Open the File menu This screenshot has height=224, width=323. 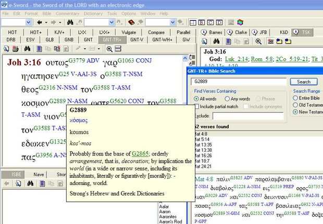pyautogui.click(x=5, y=14)
